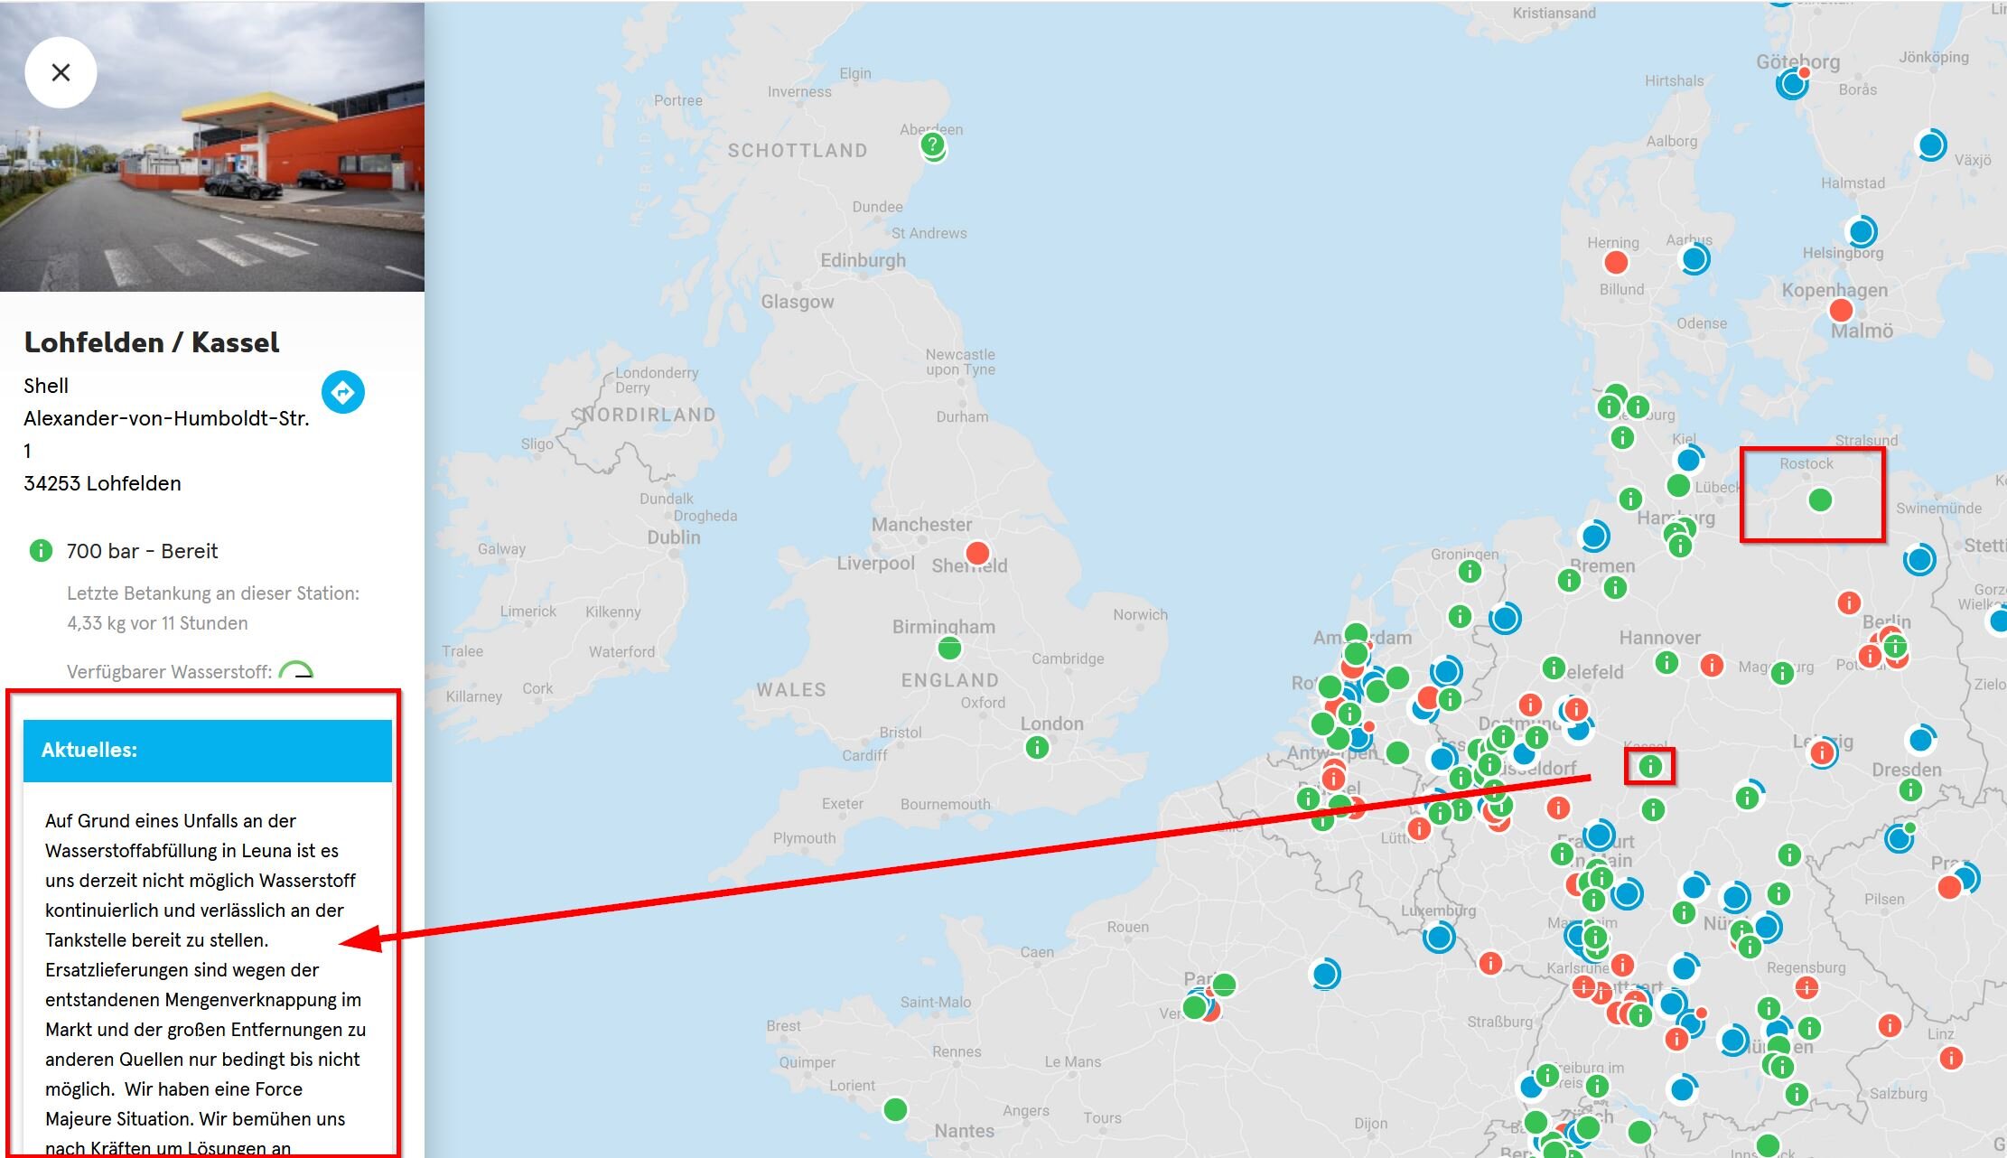Open directions to Lohfelden station
This screenshot has width=2007, height=1158.
point(343,392)
